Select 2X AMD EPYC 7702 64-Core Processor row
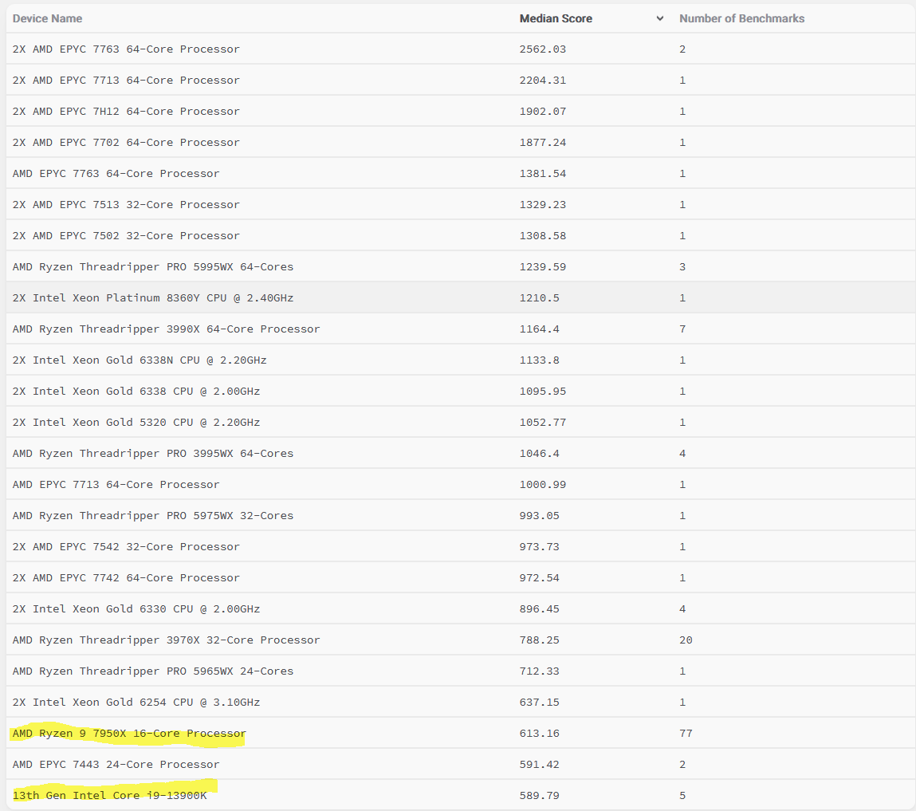Viewport: 916px width, 811px height. coord(460,143)
